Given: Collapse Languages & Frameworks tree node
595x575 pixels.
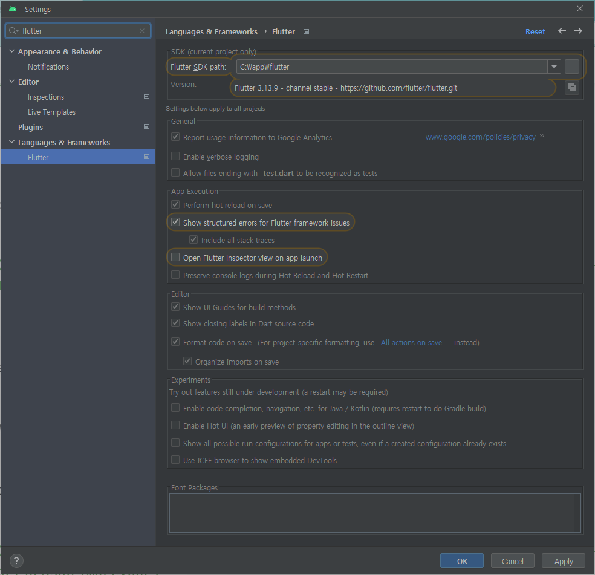Looking at the screenshot, I should point(11,142).
